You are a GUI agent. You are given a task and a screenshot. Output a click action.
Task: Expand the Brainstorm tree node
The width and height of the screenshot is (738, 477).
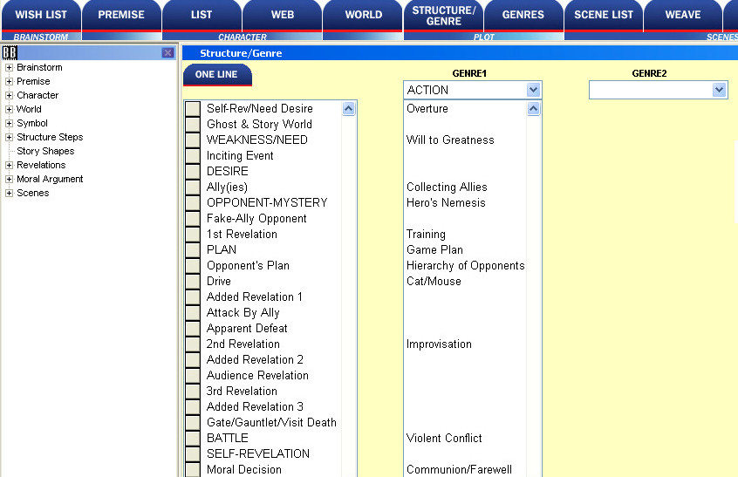9,68
